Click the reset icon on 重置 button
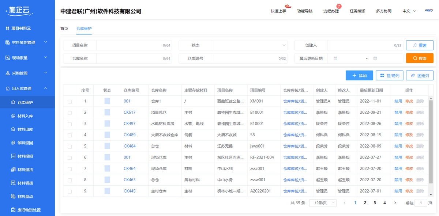The width and height of the screenshot is (439, 216). [x=415, y=45]
